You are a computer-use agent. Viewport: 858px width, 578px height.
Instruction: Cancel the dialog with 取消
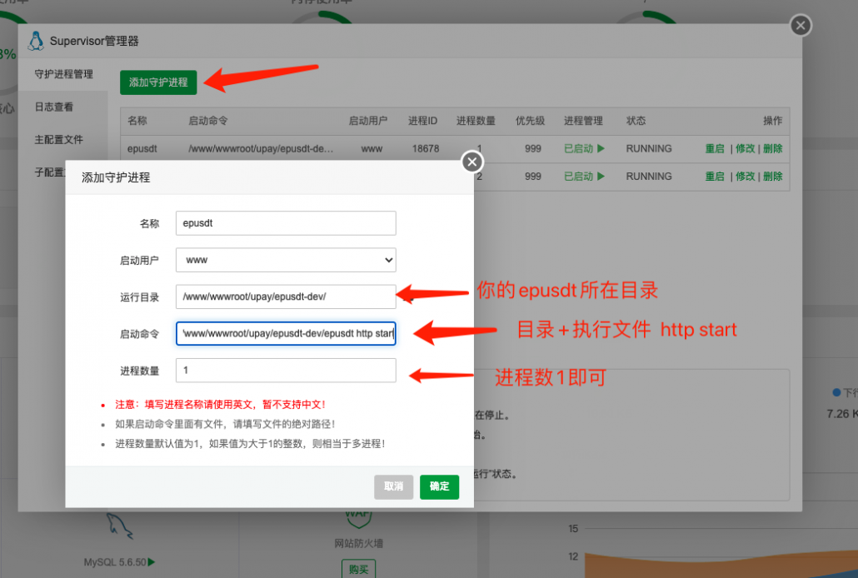coord(393,487)
